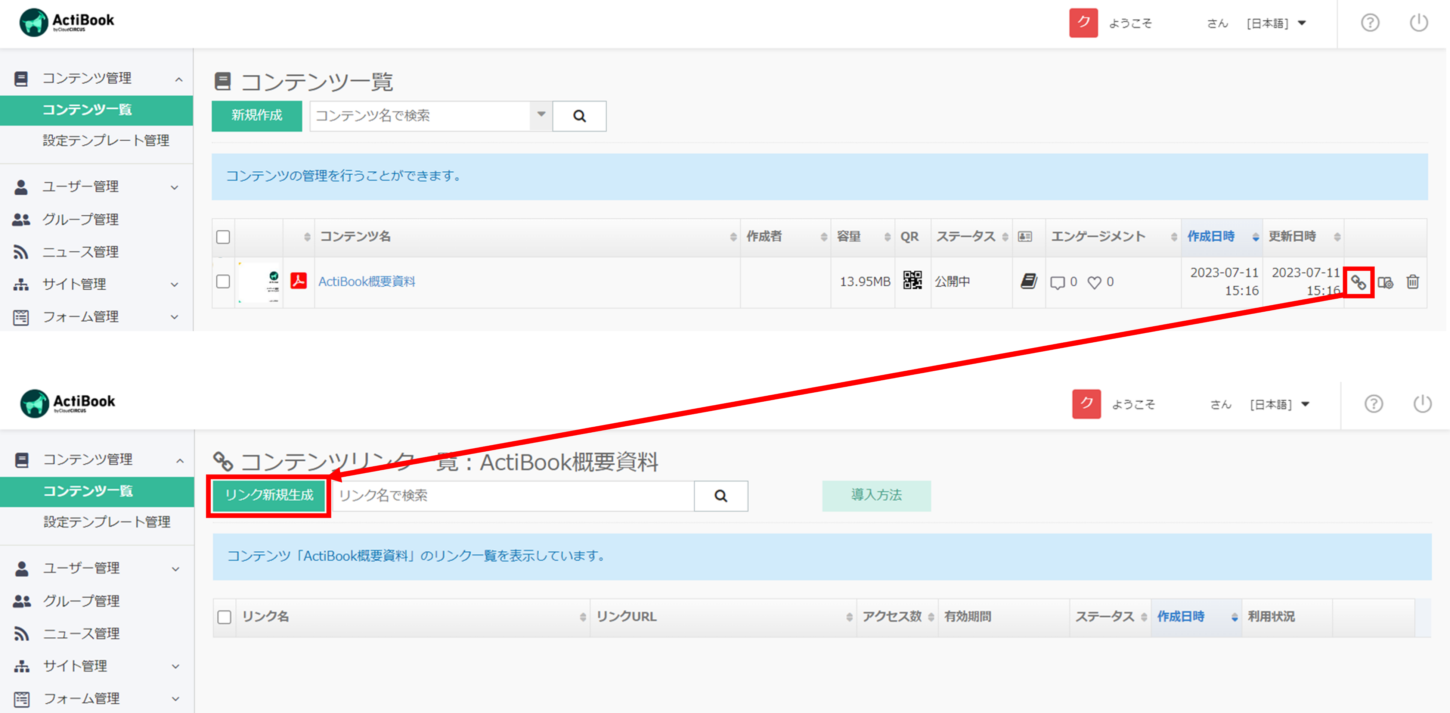
Task: Click the リンク新規生成 button
Action: (x=269, y=495)
